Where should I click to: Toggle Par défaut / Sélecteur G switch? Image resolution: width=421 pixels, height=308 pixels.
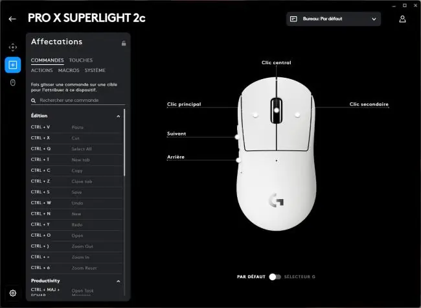click(x=275, y=277)
